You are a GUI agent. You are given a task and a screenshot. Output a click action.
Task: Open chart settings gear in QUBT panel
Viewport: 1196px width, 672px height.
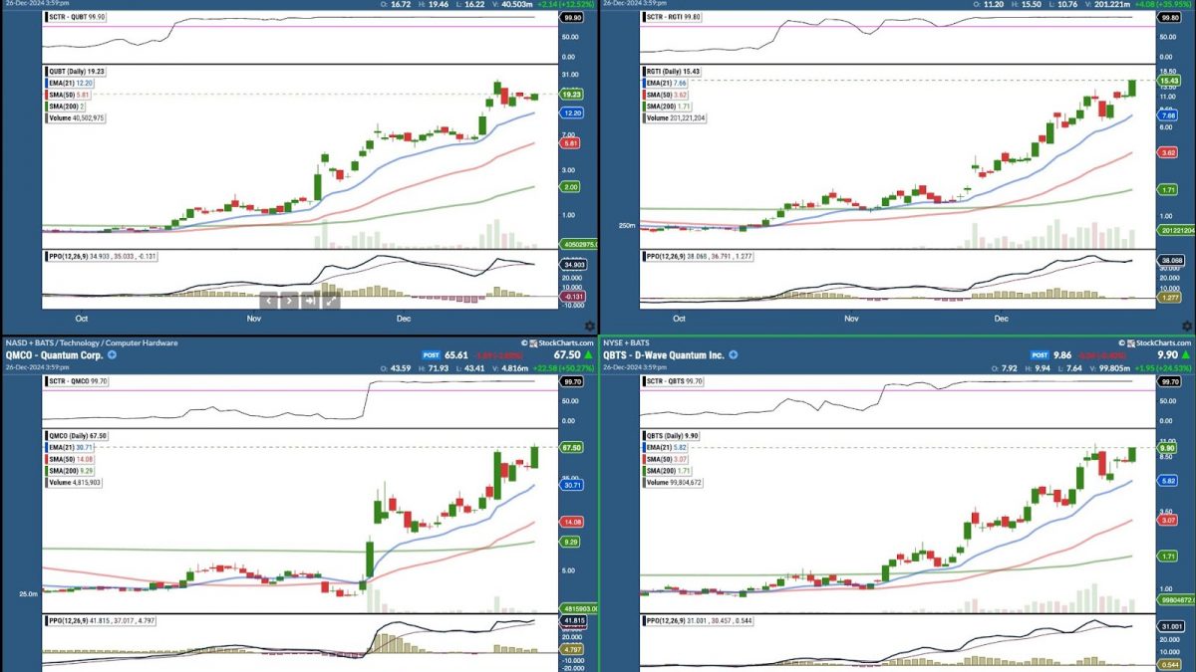tap(590, 327)
